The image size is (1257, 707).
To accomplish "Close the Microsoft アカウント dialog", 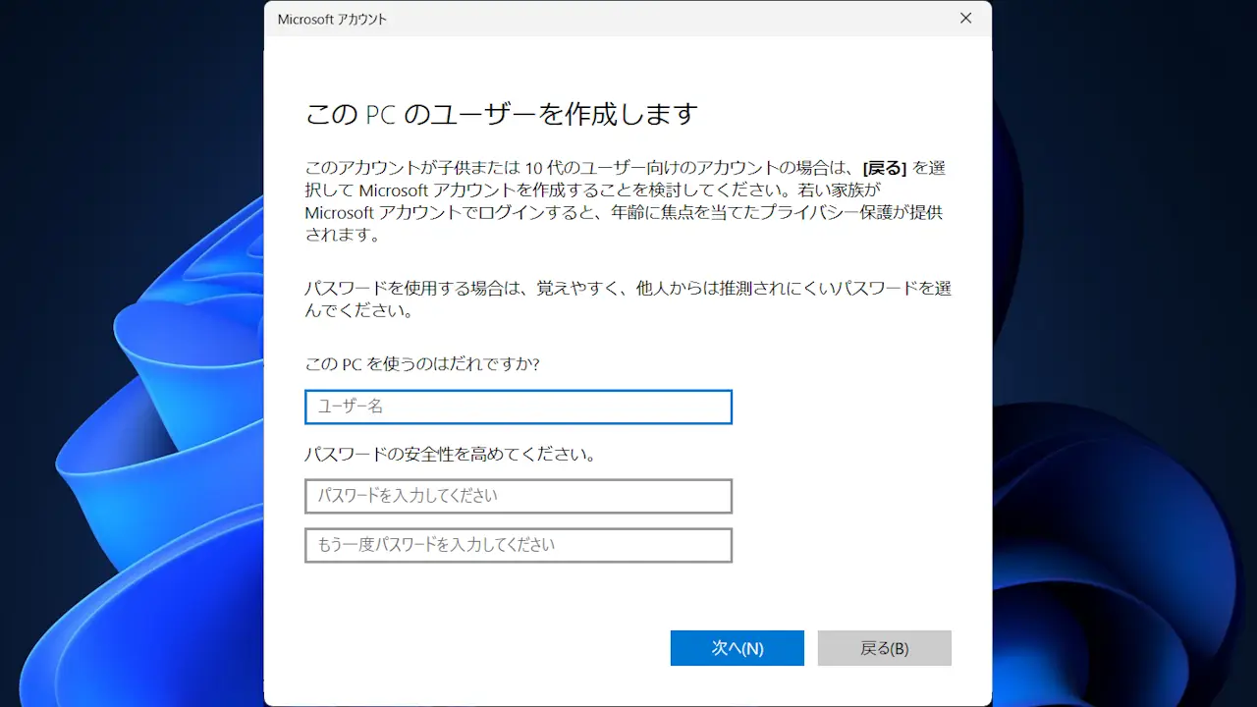I will (x=965, y=18).
